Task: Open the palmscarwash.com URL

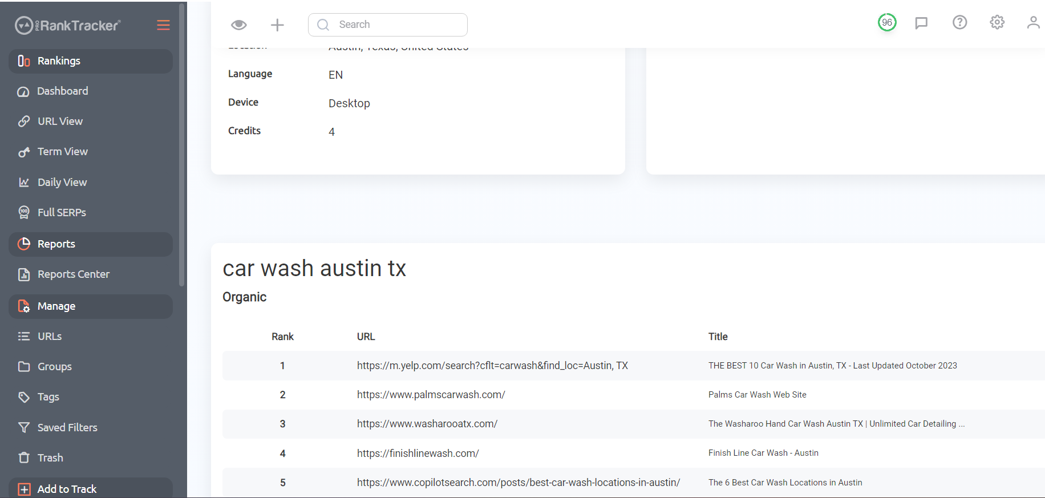Action: click(431, 395)
